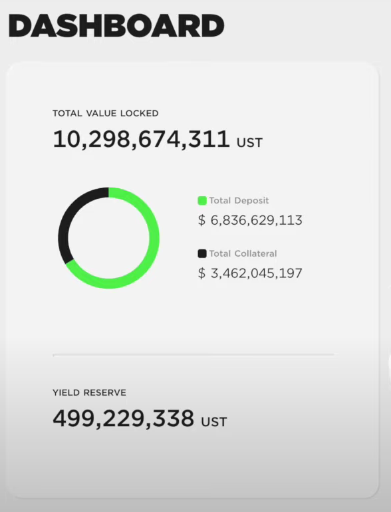Click the green Total Deposit legend square

202,201
